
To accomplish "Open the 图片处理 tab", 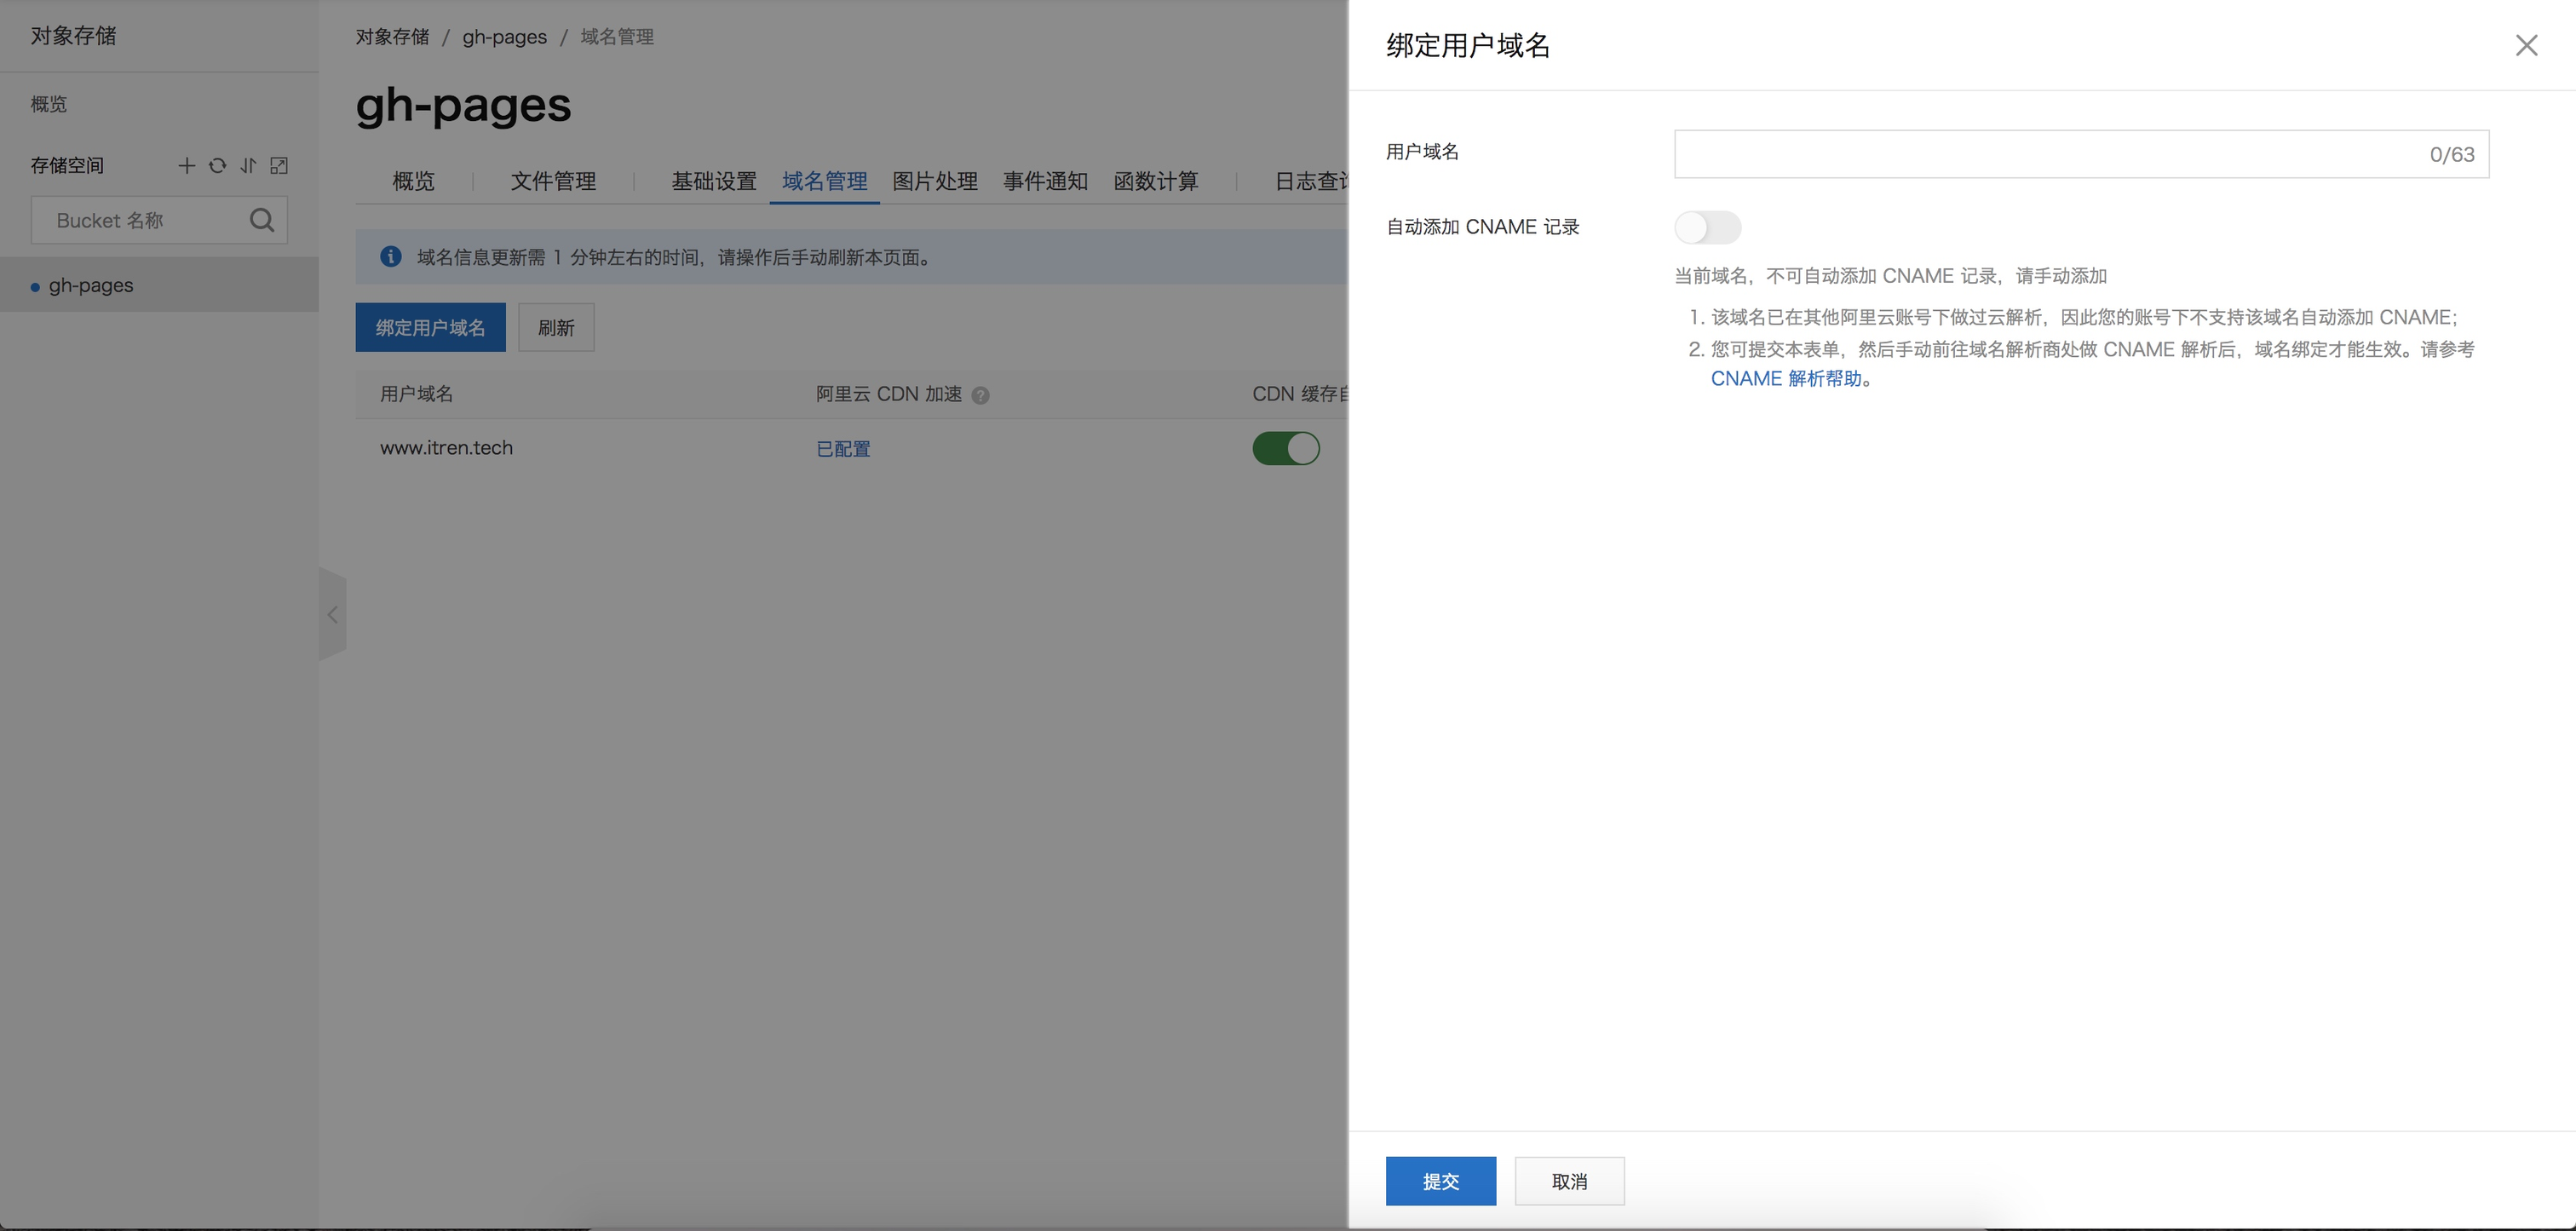I will point(934,181).
